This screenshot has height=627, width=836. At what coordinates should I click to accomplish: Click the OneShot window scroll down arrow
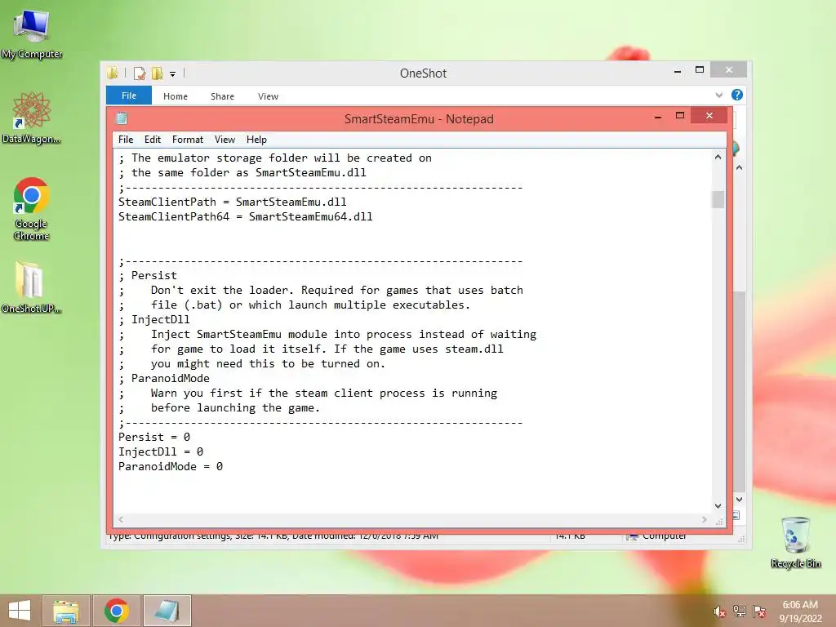(740, 500)
